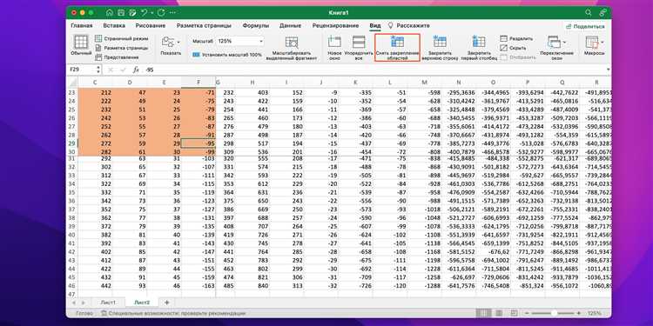Select the Обычный view icon
The image size is (653, 326).
(81, 42)
